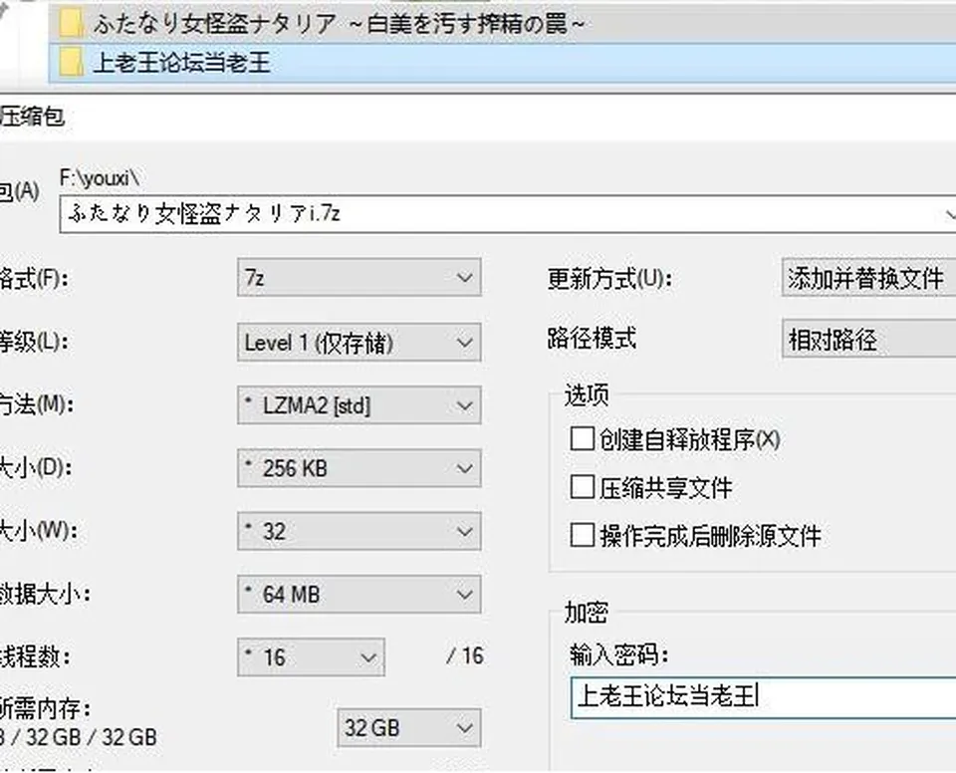Open the 相对路径 path mode dropdown
Viewport: 956px width, 773px height.
868,340
